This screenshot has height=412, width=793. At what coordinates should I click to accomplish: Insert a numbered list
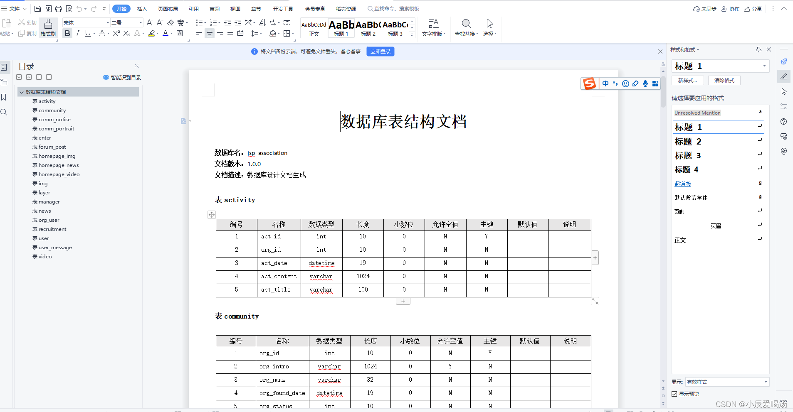click(213, 22)
